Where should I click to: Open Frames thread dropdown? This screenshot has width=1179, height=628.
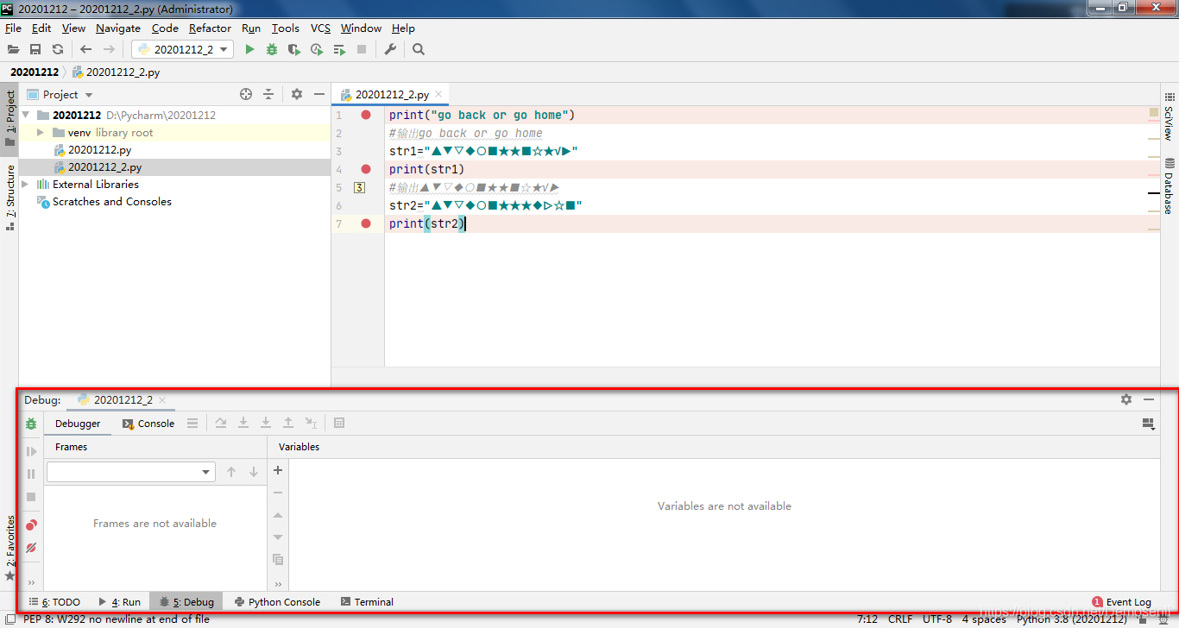pyautogui.click(x=131, y=472)
